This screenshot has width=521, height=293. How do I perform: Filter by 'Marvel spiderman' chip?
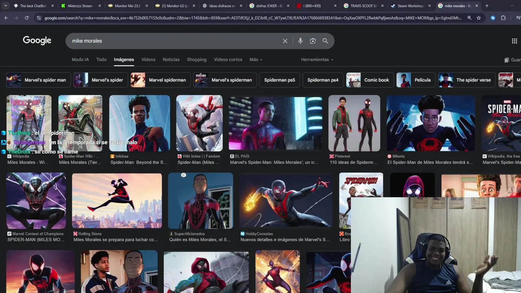click(161, 80)
